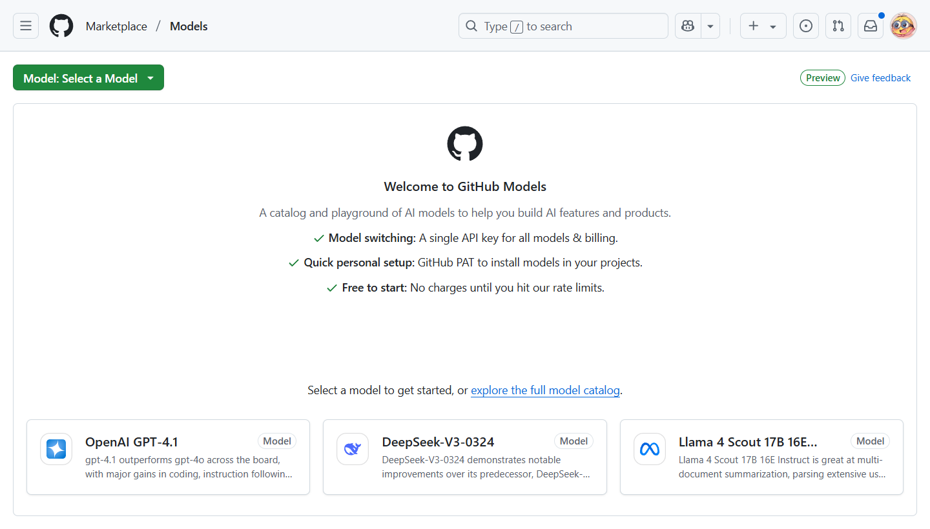Select the DeepSeek whale logo icon
This screenshot has width=930, height=529.
(353, 449)
